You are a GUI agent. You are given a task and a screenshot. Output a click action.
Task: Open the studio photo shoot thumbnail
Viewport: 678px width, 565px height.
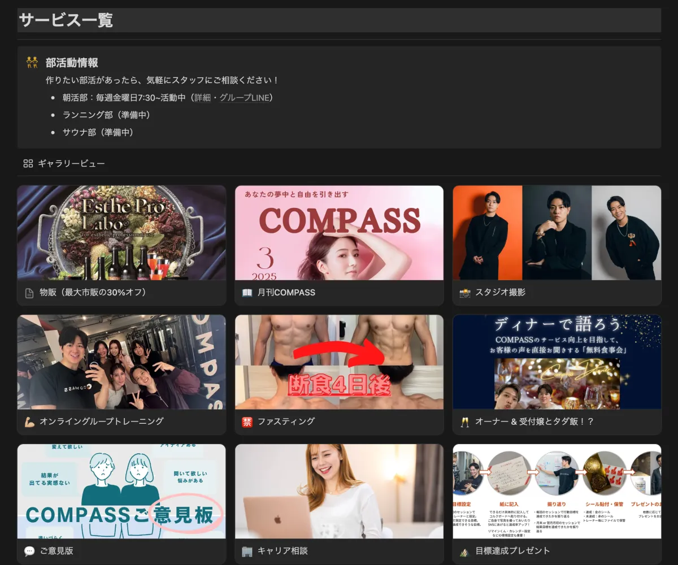tap(557, 233)
